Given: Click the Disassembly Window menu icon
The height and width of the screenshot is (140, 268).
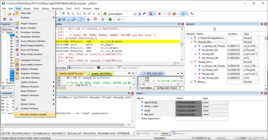Looking at the screenshot, I should [x=17, y=65].
